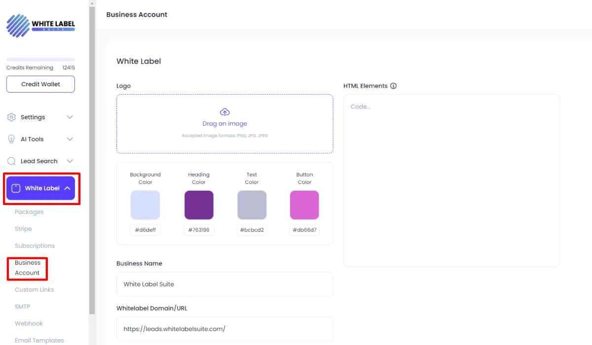Click the Credits Remaining 12415 value
592x345 pixels.
pyautogui.click(x=69, y=68)
